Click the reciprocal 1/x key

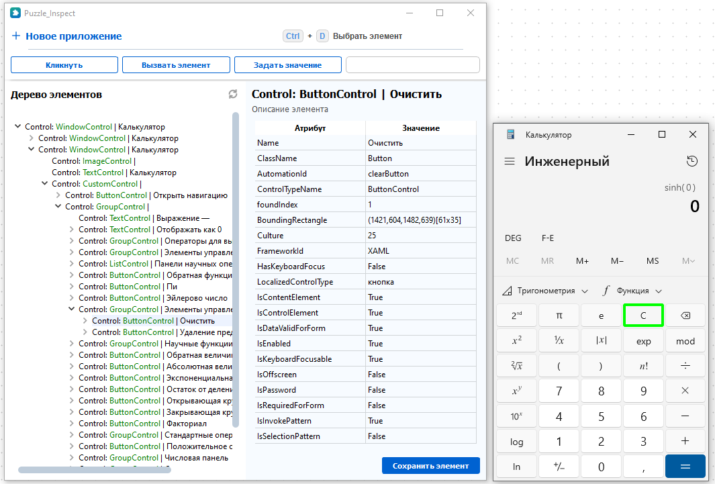[x=559, y=341]
